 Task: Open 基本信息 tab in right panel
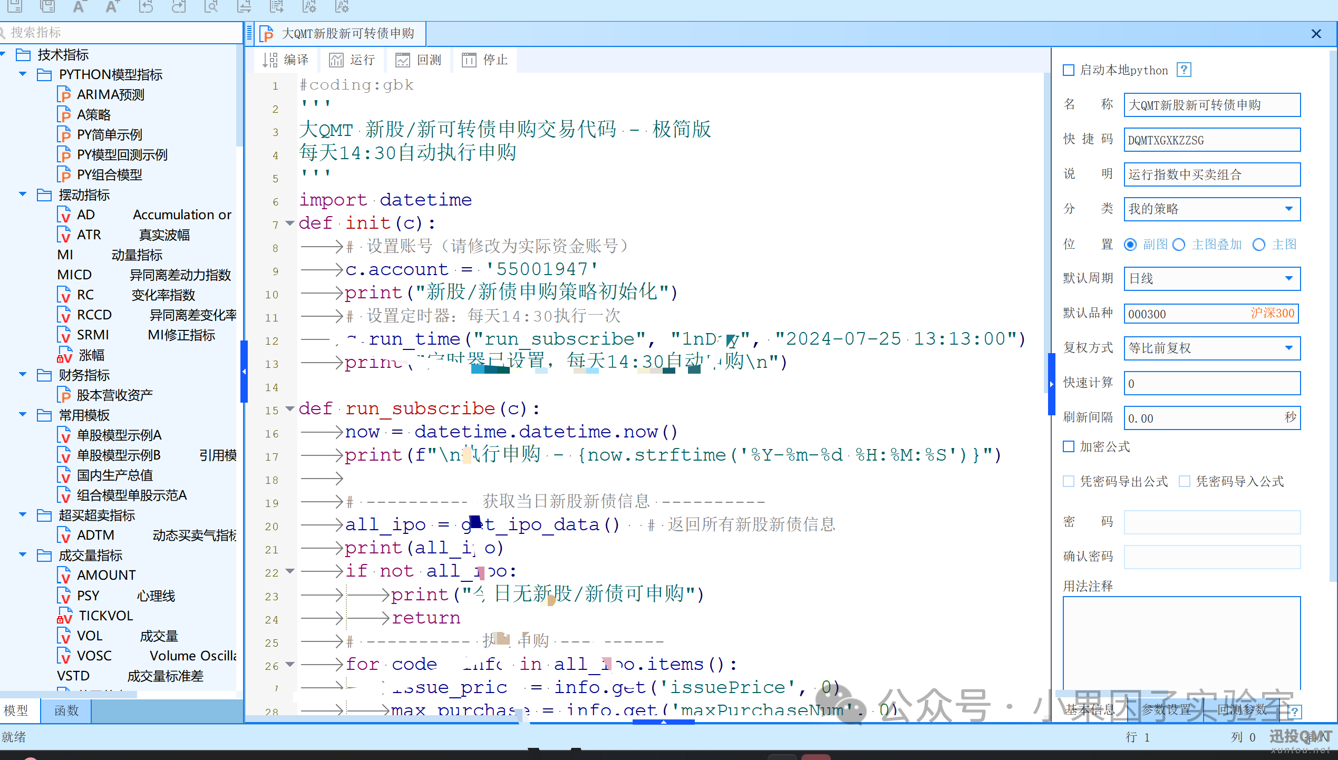click(x=1090, y=709)
